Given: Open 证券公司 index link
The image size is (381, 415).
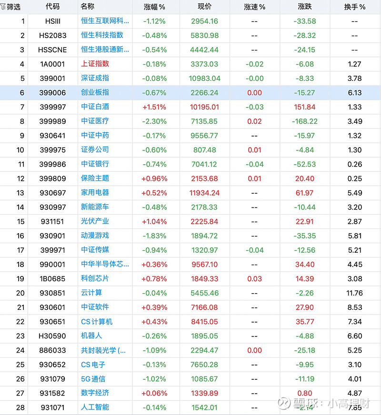Looking at the screenshot, I should click(x=95, y=149).
